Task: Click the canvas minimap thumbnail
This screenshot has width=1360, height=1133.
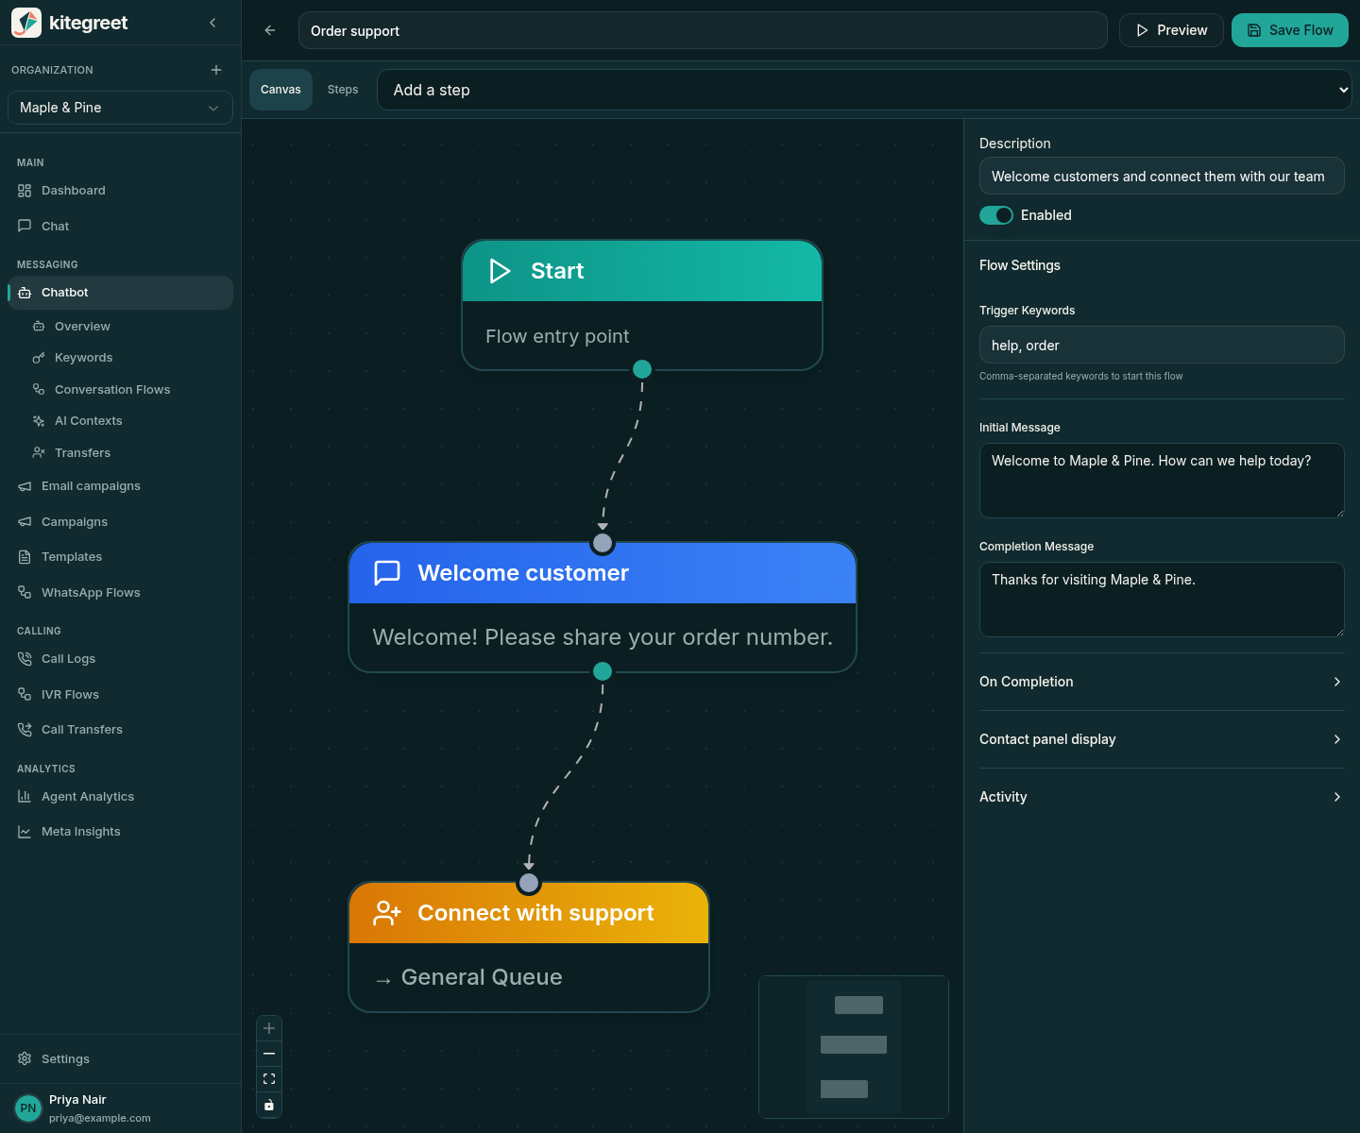Action: click(854, 1047)
